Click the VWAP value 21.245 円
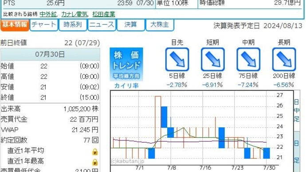The height and width of the screenshot is (172, 306). point(85,130)
